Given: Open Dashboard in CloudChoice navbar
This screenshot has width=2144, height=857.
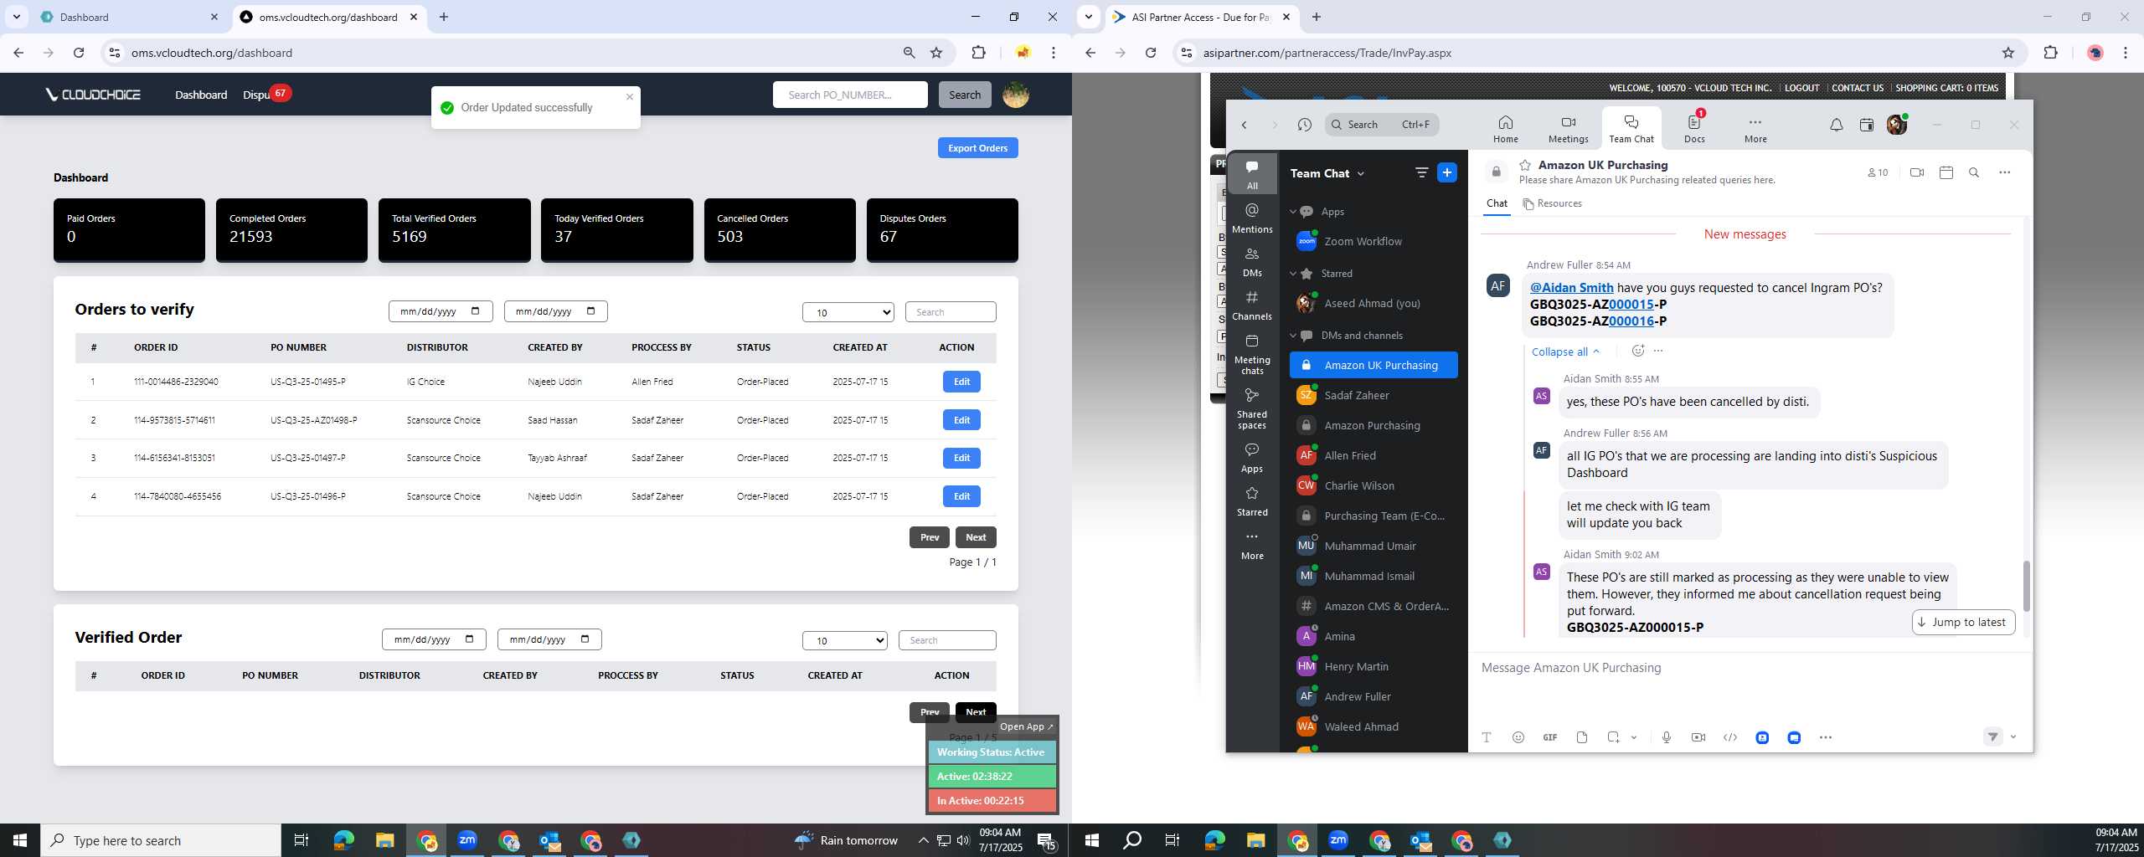Looking at the screenshot, I should point(201,95).
